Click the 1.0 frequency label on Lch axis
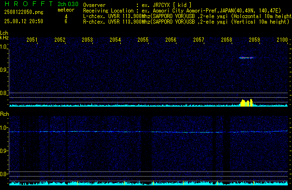The image size is (292, 190). pyautogui.click(x=3, y=47)
